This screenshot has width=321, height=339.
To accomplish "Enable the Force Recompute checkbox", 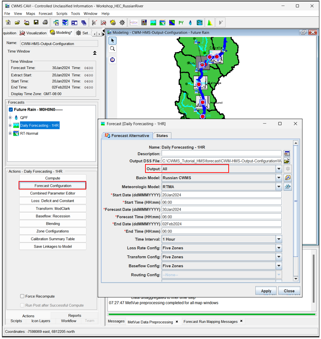I will tap(22, 296).
